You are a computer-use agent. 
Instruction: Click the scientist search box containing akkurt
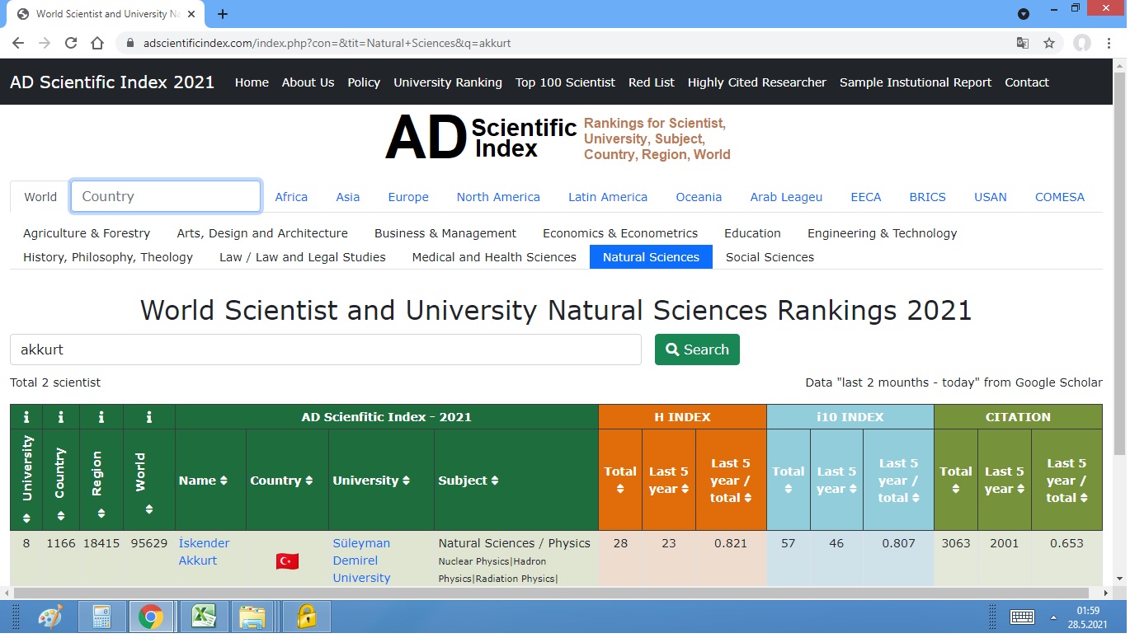pyautogui.click(x=326, y=349)
